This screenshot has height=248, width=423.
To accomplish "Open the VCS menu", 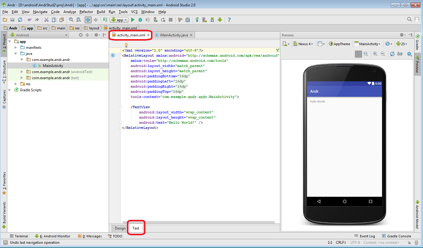I will pyautogui.click(x=135, y=12).
